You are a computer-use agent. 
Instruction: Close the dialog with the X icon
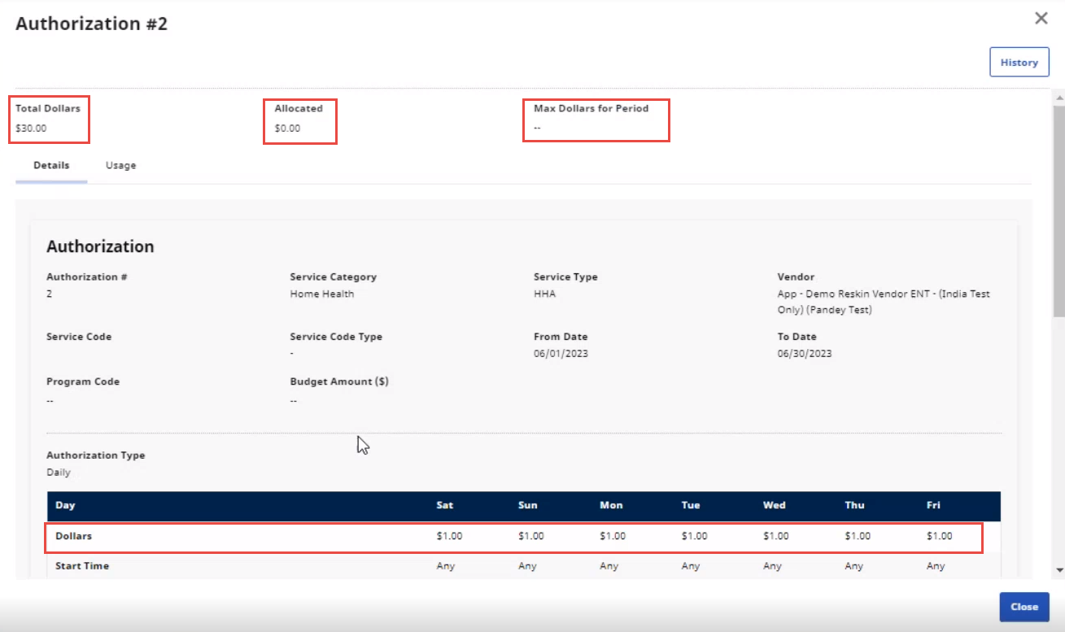pyautogui.click(x=1041, y=19)
